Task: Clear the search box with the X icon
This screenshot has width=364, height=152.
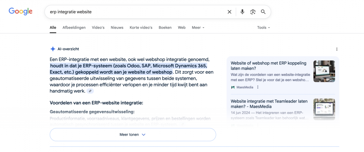Action: [229, 12]
